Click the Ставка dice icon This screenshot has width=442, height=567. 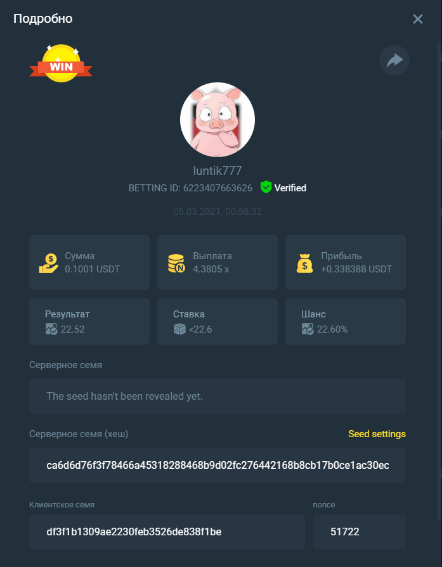(x=179, y=329)
